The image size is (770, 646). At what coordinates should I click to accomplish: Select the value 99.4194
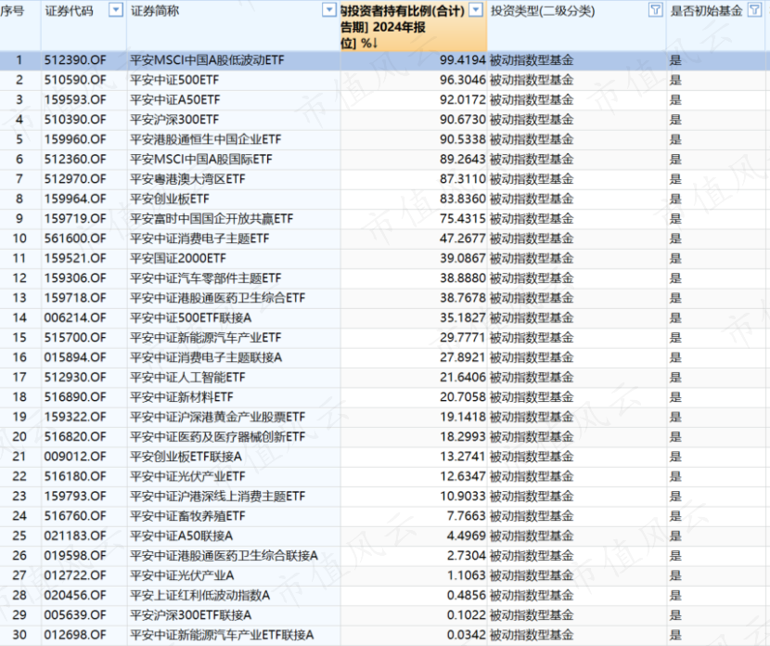(463, 60)
